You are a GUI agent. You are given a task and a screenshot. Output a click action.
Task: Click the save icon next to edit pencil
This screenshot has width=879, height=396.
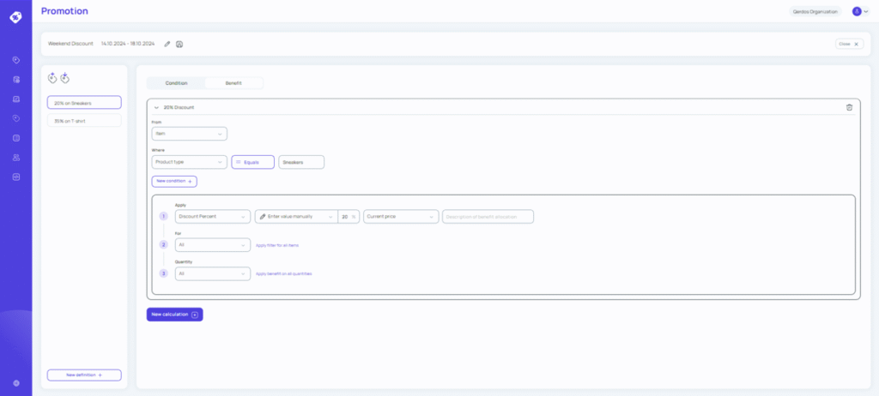pyautogui.click(x=179, y=44)
